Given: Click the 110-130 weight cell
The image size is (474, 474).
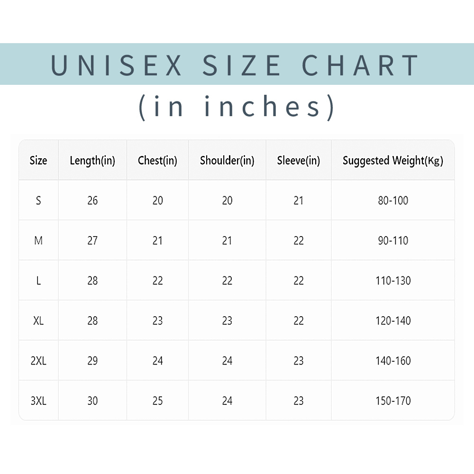Looking at the screenshot, I should tap(393, 281).
